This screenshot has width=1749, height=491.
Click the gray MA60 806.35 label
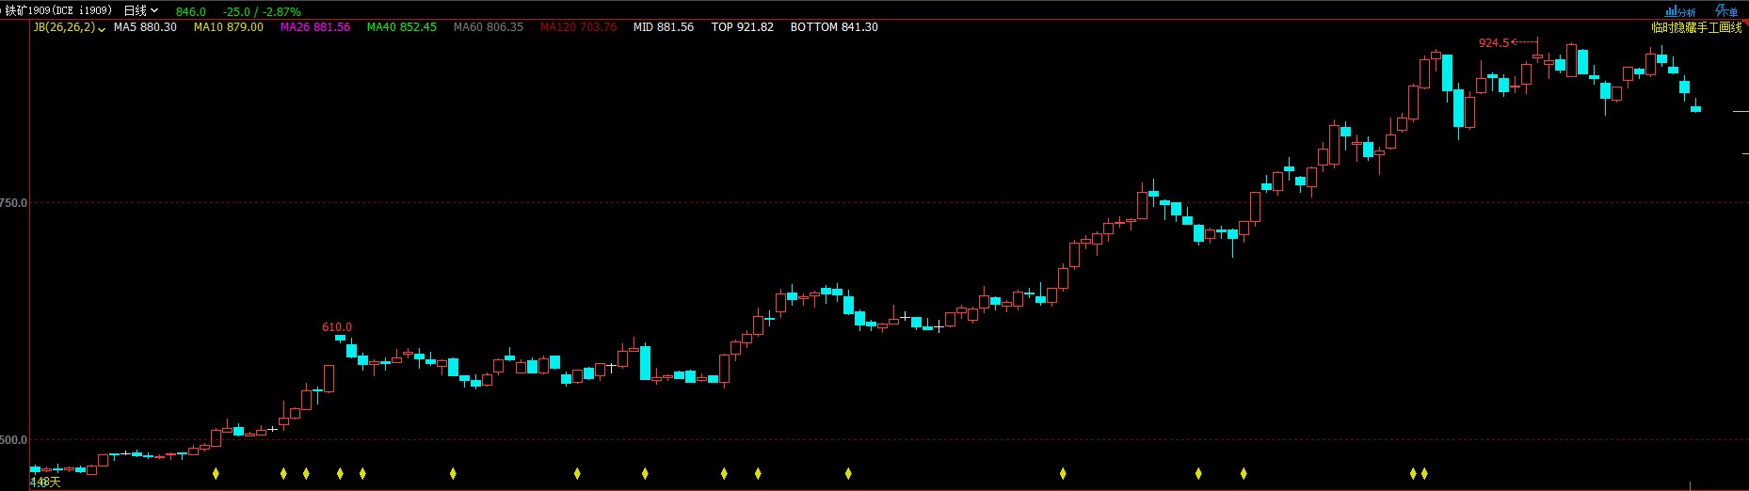point(488,27)
